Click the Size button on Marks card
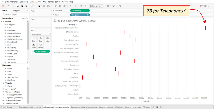Viewport: 214px width, 109px height. click(x=40, y=39)
